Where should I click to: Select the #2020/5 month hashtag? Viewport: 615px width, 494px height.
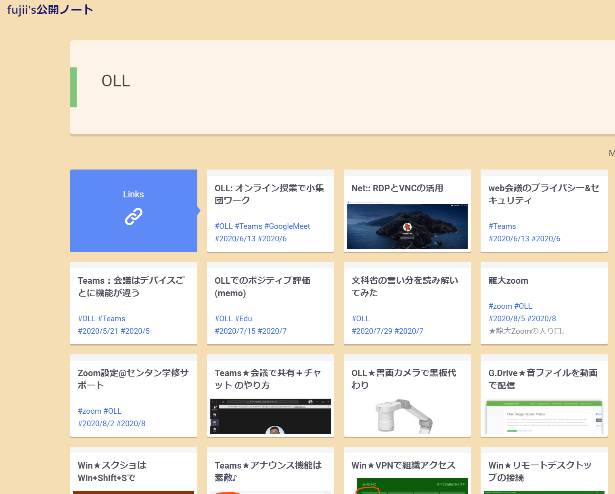pos(135,331)
